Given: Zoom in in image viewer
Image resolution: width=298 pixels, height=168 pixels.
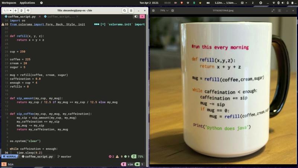Looking at the screenshot, I should [172, 11].
